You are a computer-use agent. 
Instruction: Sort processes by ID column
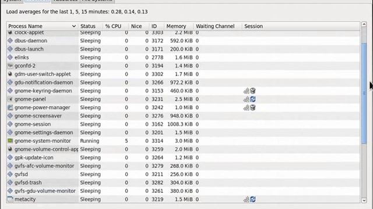157,26
